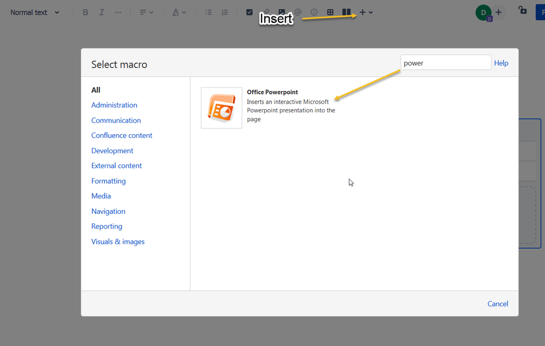Select the Development category

tap(112, 151)
